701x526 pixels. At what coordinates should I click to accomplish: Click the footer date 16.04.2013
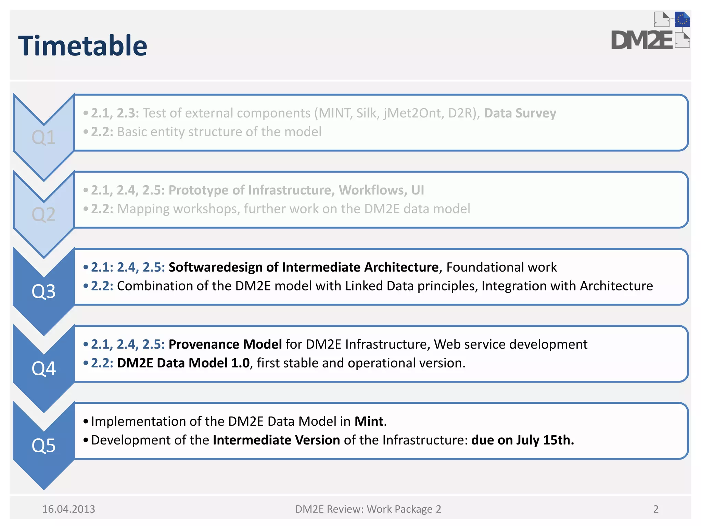coord(68,509)
